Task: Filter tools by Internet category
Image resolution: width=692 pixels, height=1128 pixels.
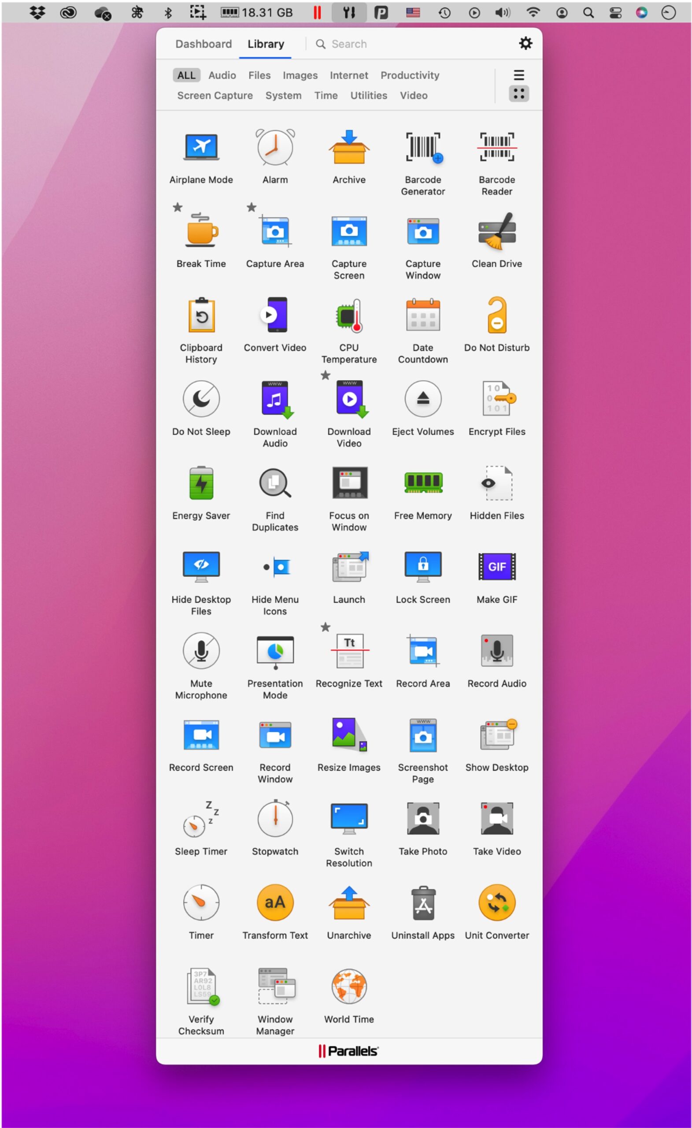Action: (x=349, y=75)
